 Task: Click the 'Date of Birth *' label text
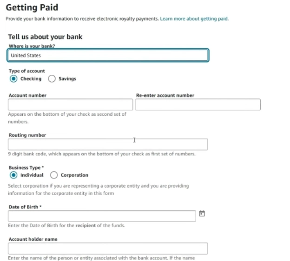[25, 207]
